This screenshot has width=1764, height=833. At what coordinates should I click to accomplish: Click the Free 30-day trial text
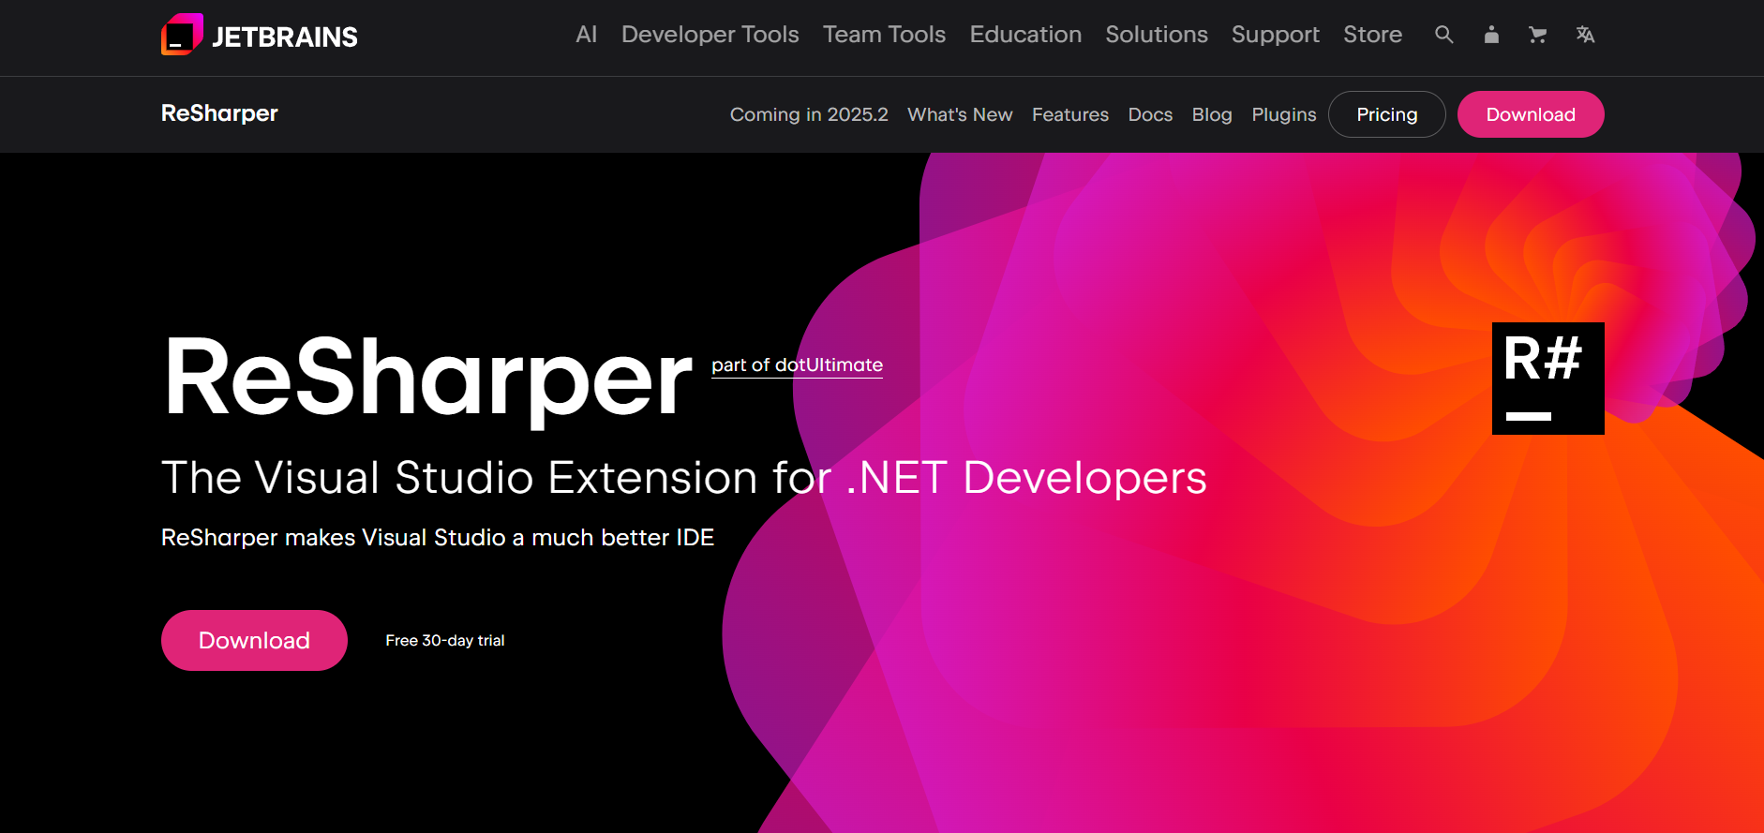point(445,640)
